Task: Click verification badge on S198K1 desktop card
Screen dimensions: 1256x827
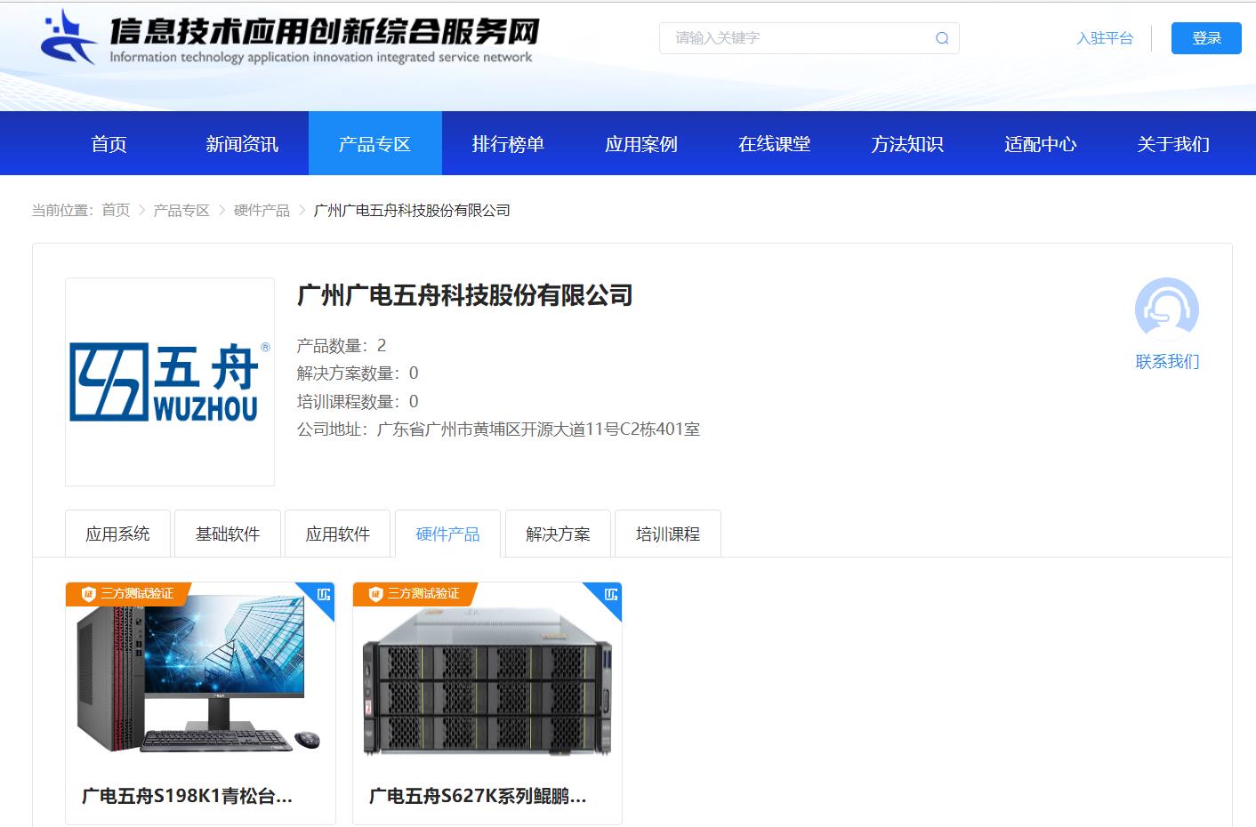Action: 127,594
